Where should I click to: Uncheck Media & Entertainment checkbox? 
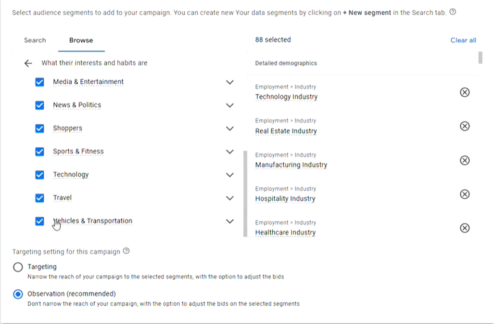[40, 82]
